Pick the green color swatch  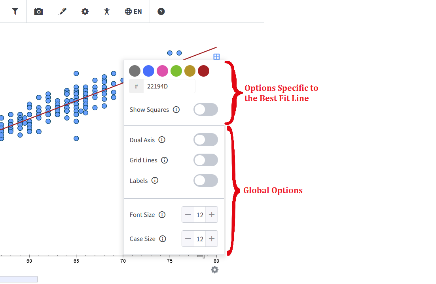[x=176, y=71]
